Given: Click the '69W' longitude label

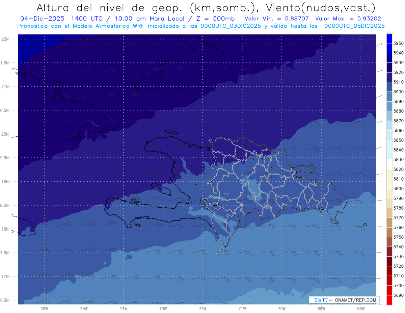Looking at the screenshot, I should 321,308.
